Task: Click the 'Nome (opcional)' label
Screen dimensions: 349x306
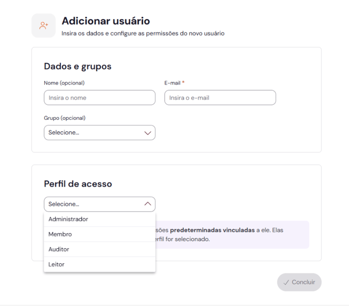Action: click(64, 83)
